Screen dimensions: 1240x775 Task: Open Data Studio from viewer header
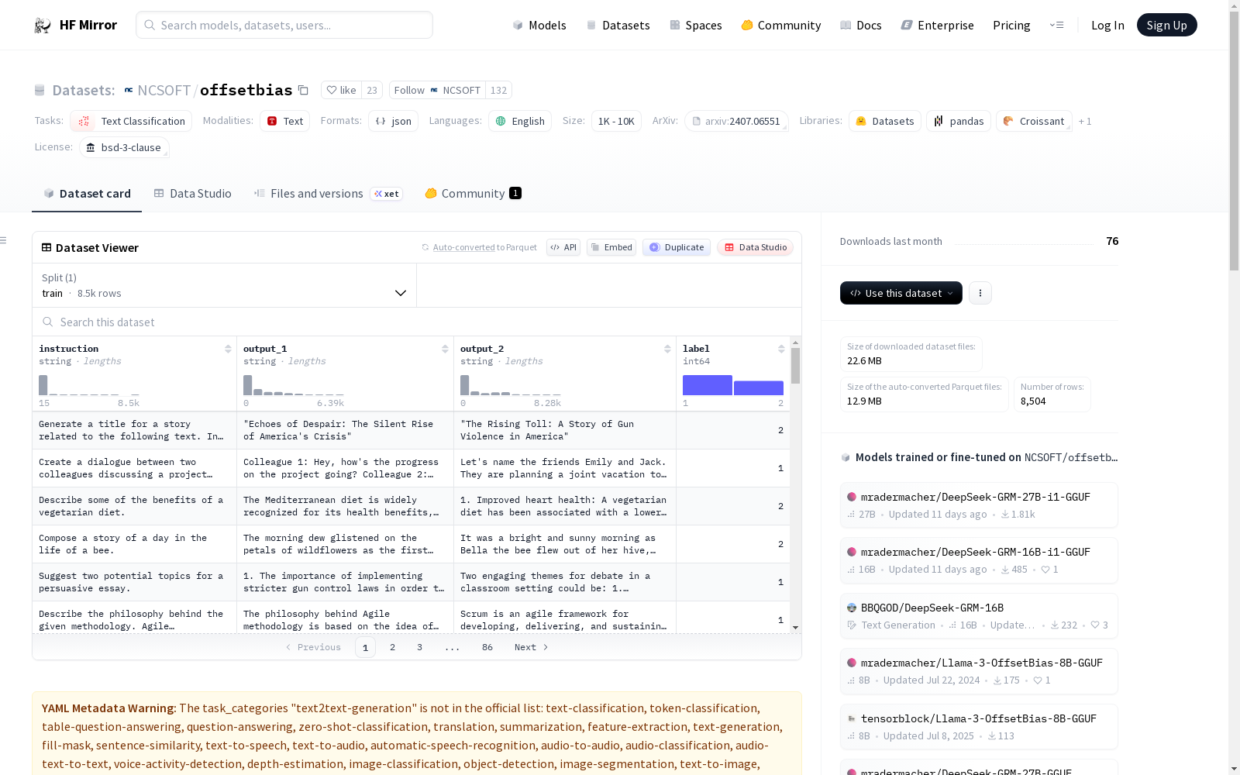tap(755, 247)
